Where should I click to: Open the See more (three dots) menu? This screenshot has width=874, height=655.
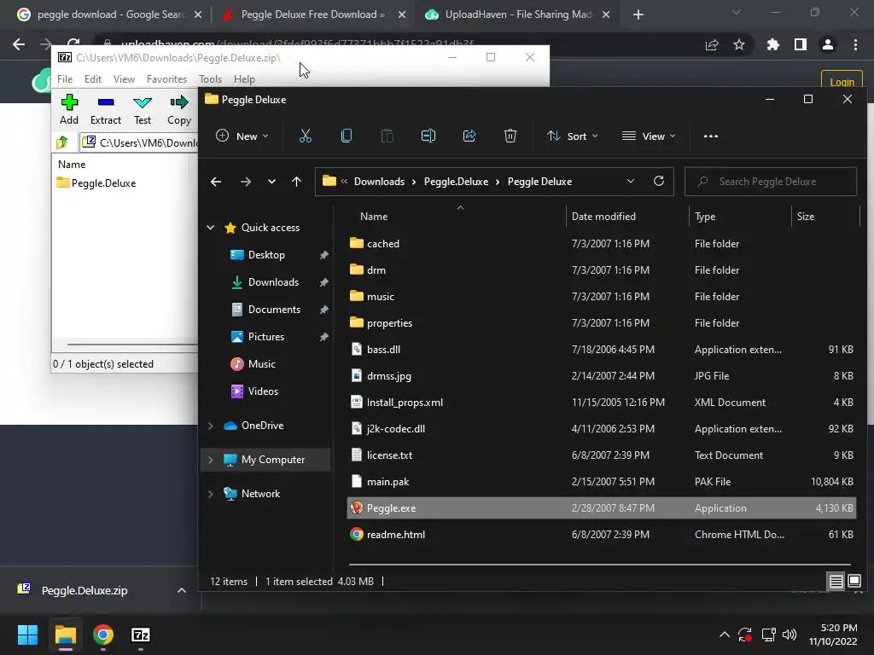pos(711,136)
